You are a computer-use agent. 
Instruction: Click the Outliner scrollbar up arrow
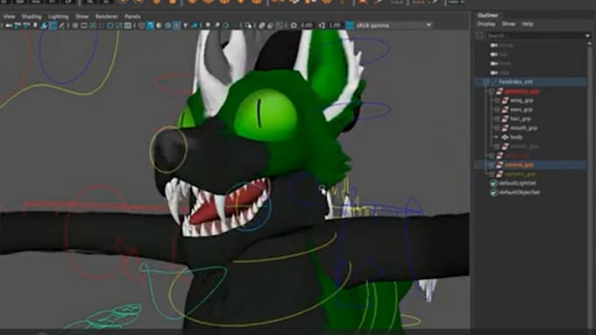tap(590, 44)
